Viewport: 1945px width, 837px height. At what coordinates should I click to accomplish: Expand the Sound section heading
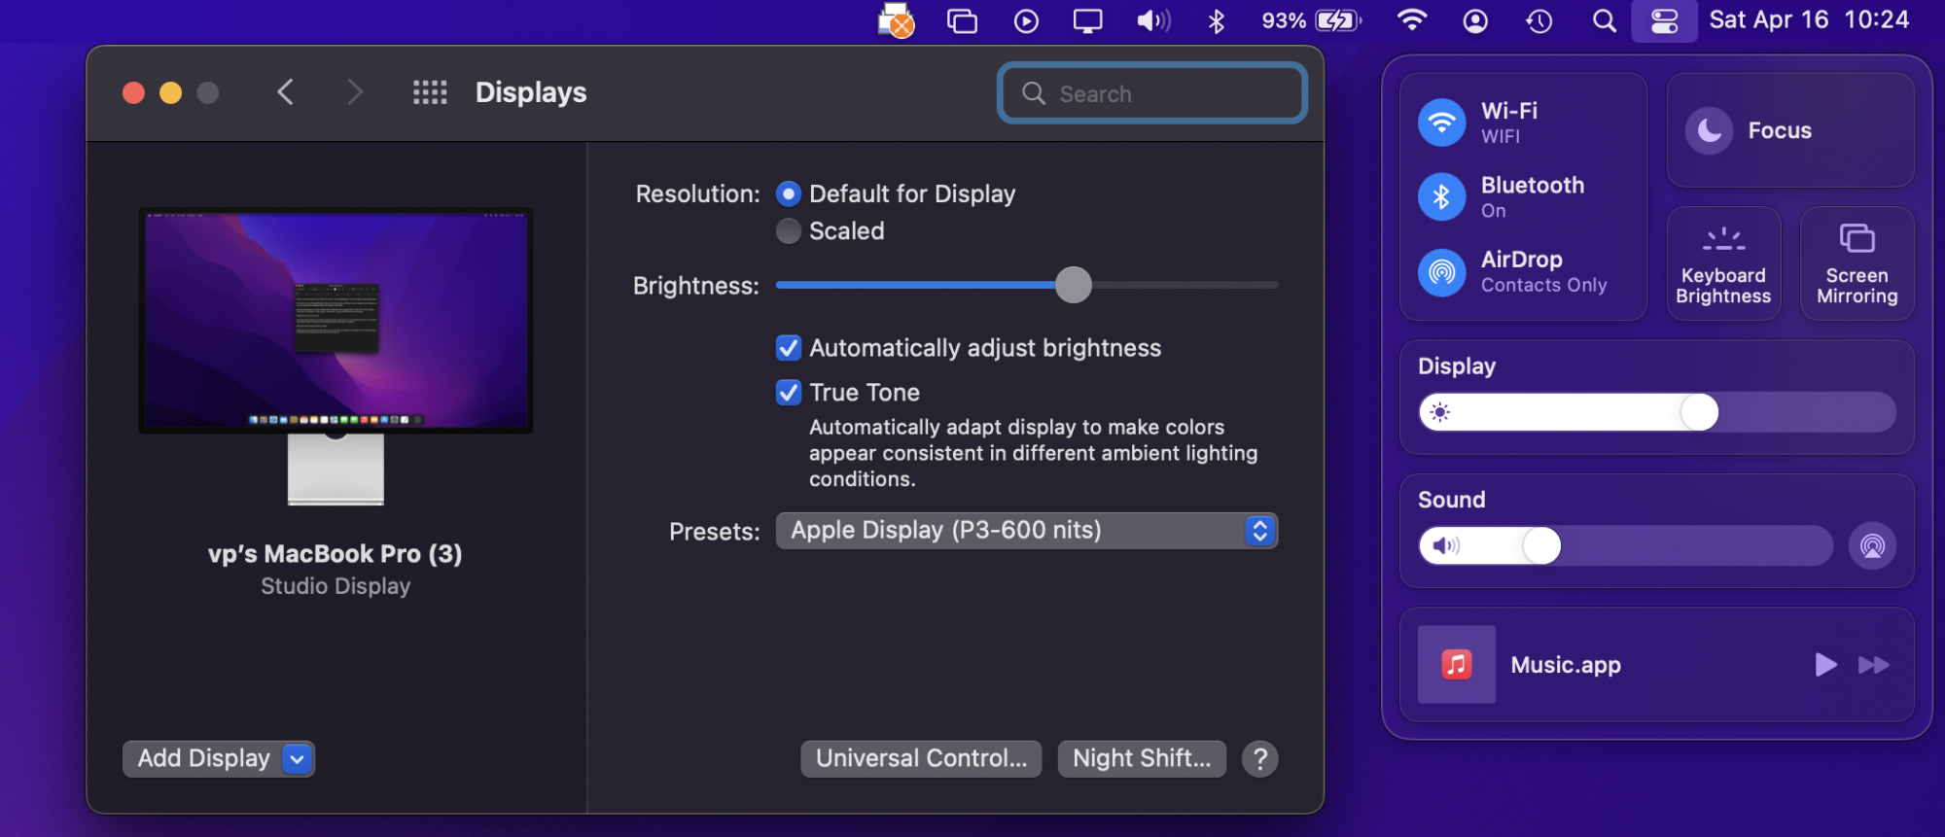point(1452,500)
